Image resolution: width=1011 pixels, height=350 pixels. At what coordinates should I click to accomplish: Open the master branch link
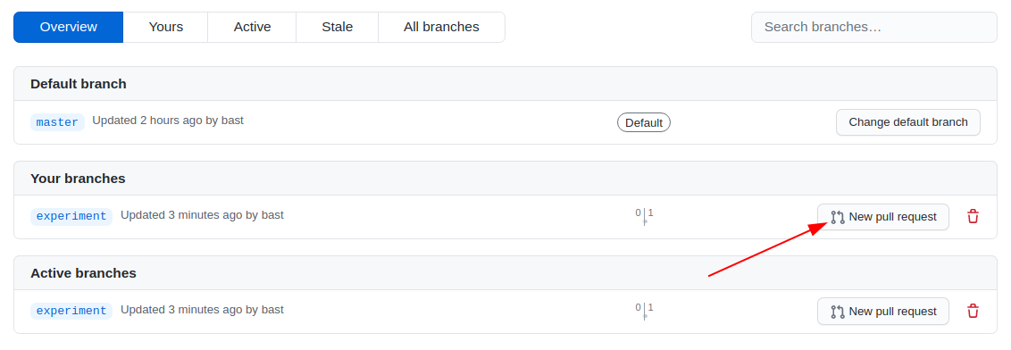point(57,121)
